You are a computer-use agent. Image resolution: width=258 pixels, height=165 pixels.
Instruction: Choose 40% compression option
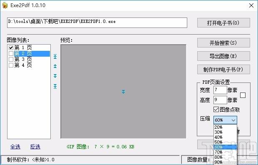click(x=225, y=137)
